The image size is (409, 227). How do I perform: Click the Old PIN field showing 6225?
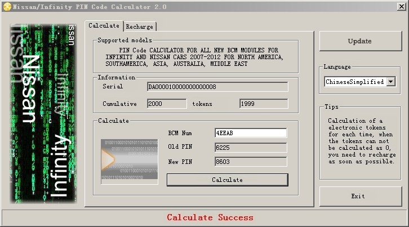point(250,148)
